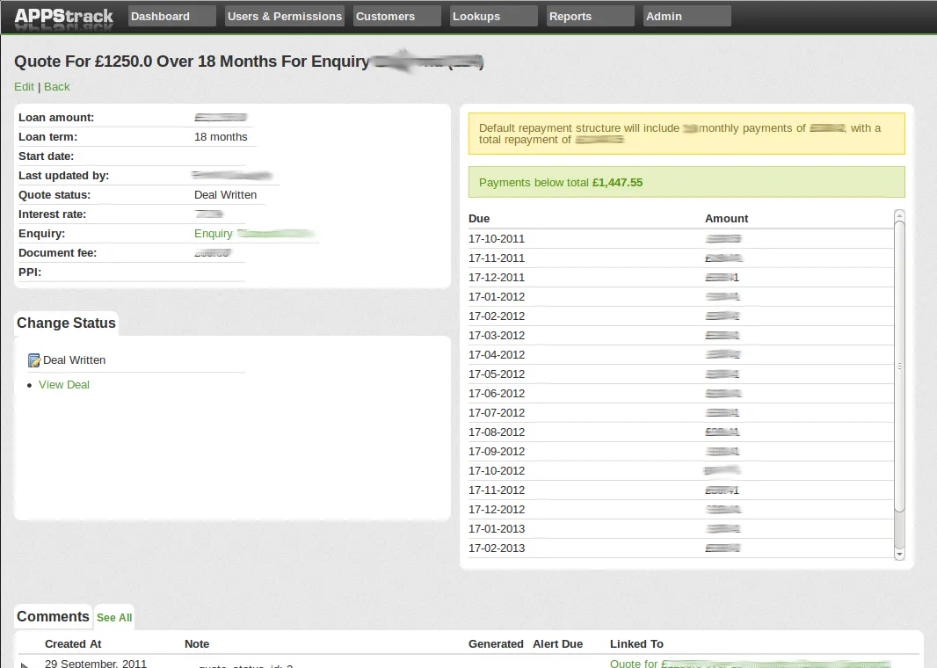Open the View Deal link
Image resolution: width=937 pixels, height=668 pixels.
[x=64, y=385]
